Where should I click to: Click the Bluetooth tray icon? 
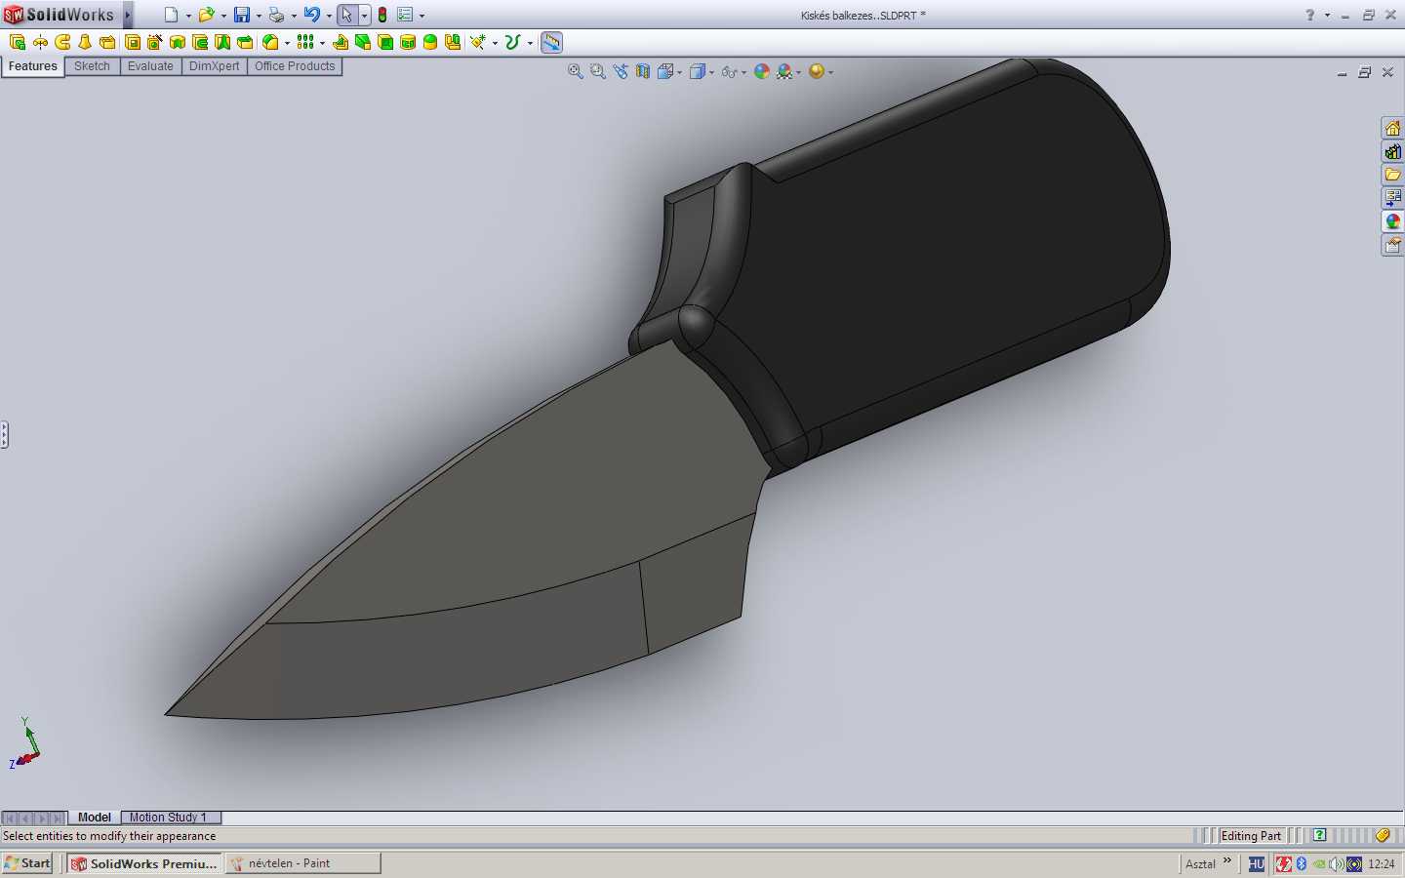point(1302,864)
